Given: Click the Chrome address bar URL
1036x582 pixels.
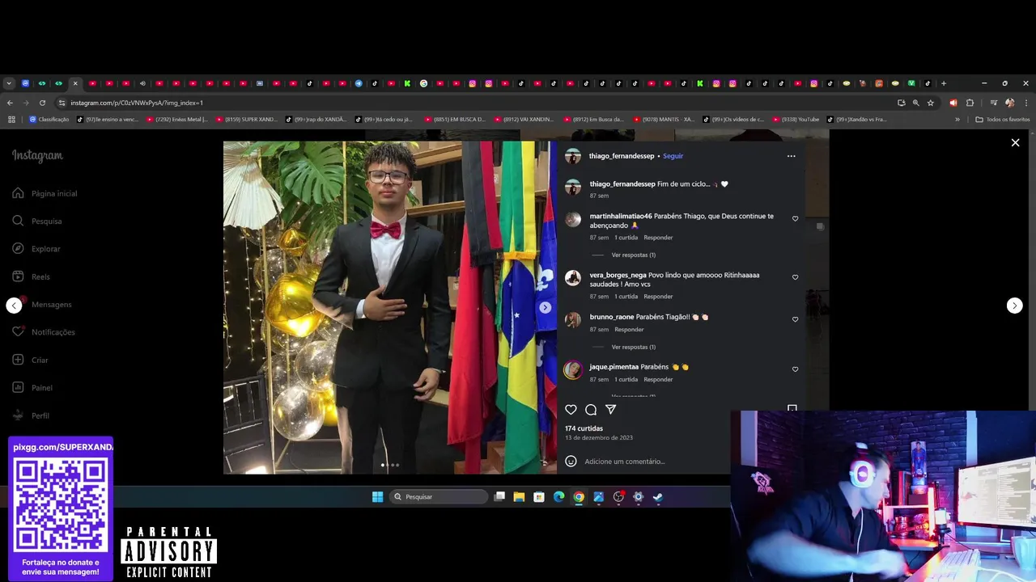Looking at the screenshot, I should [136, 103].
